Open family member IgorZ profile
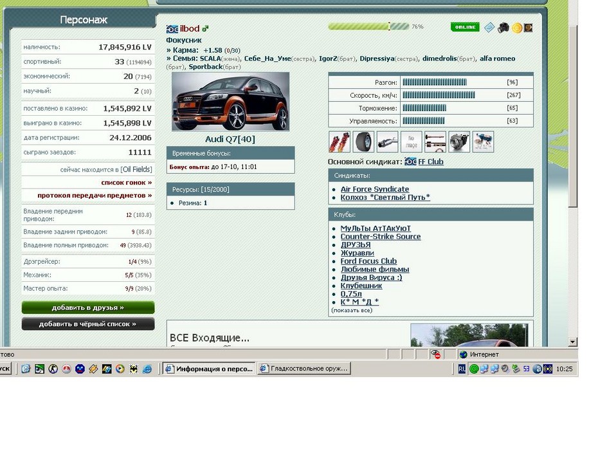Image resolution: width=598 pixels, height=449 pixels. coord(328,59)
